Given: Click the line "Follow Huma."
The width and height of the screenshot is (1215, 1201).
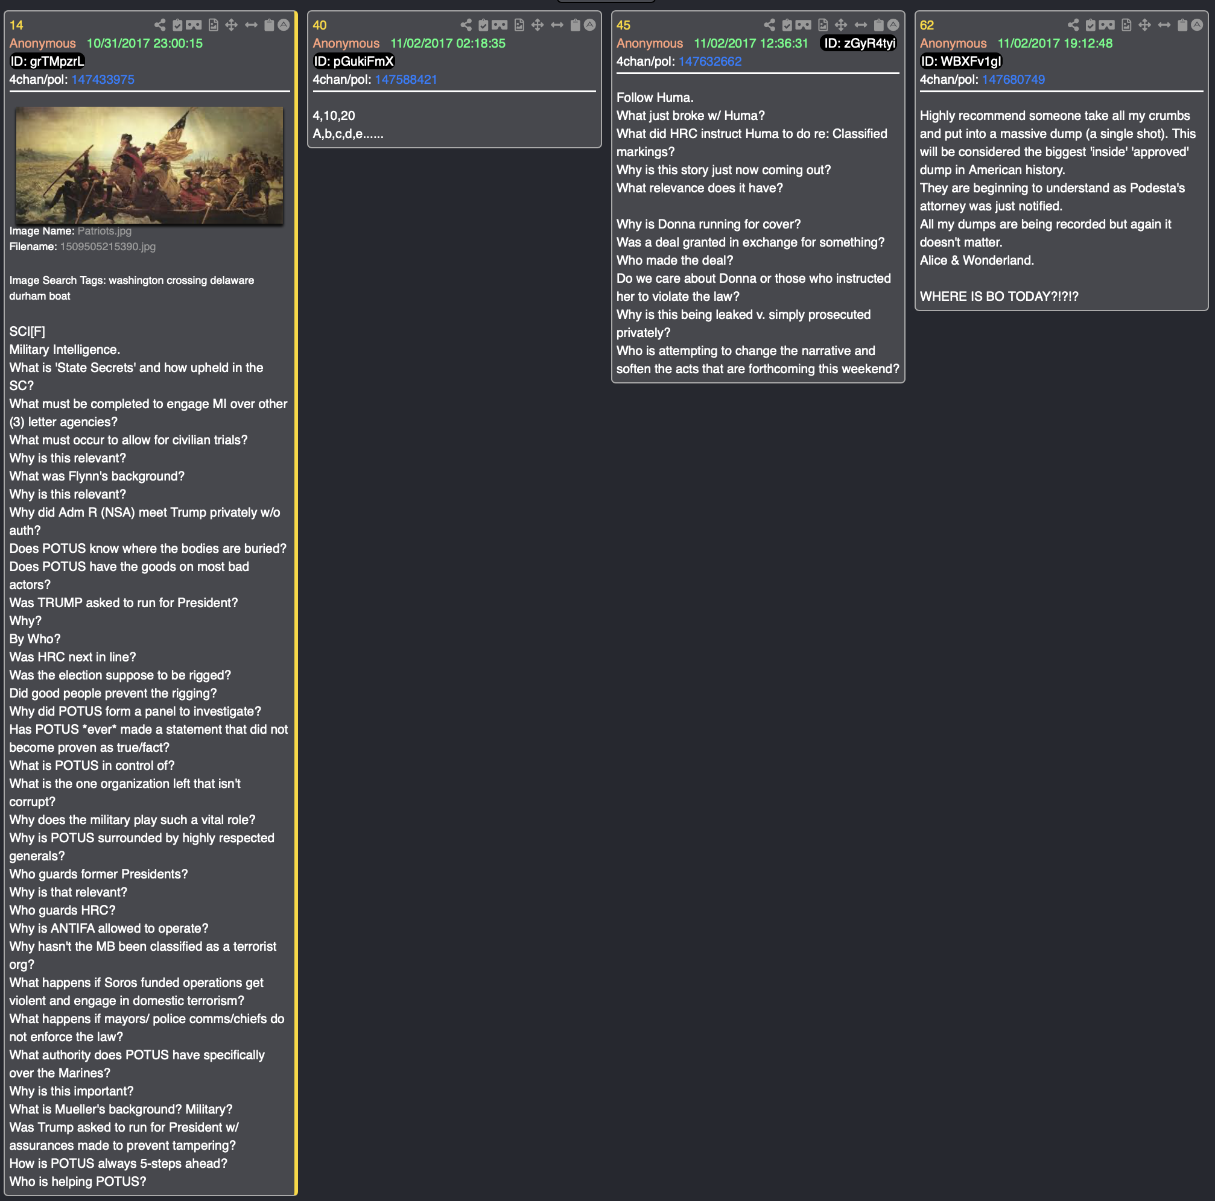Looking at the screenshot, I should pos(655,98).
